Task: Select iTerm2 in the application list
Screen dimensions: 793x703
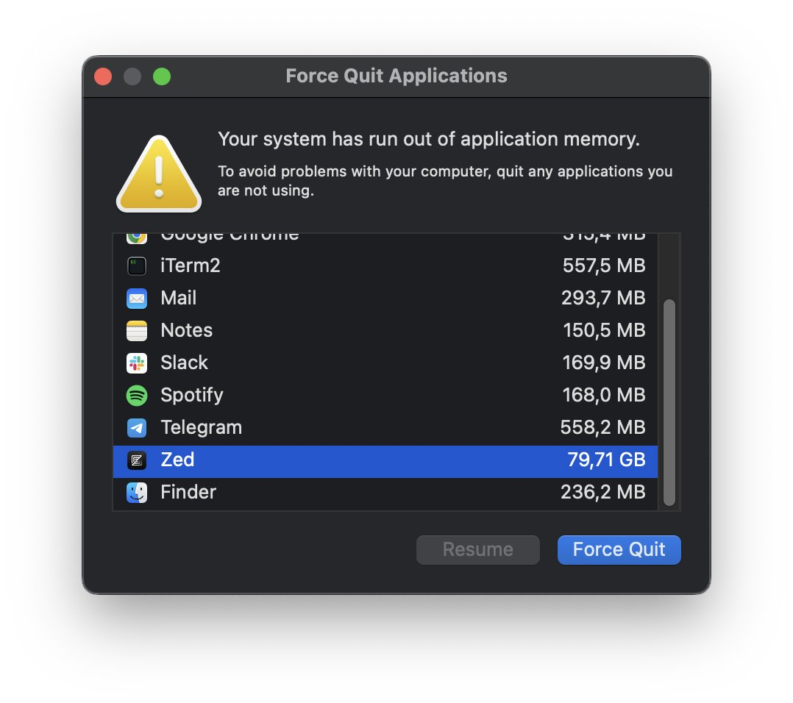Action: click(331, 266)
